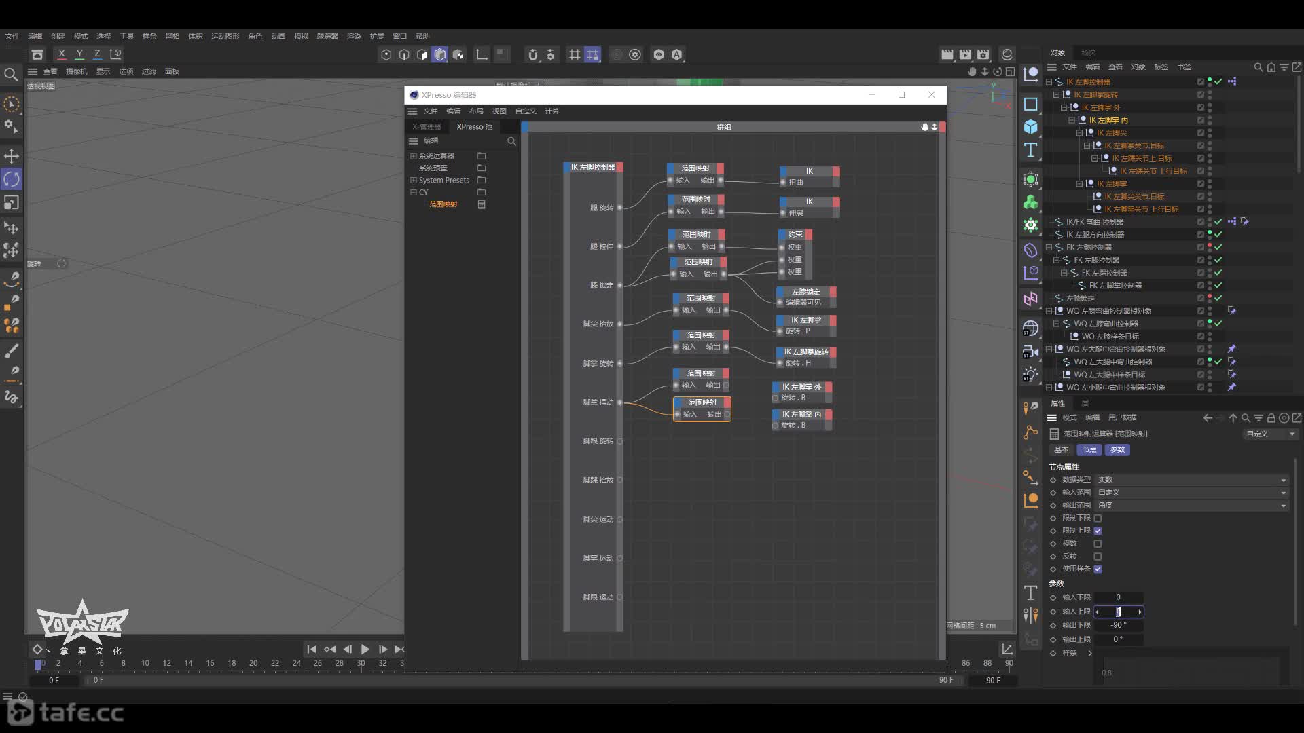Toggle layer square for IK 左脚掌 内
Image resolution: width=1304 pixels, height=733 pixels.
tap(1201, 120)
